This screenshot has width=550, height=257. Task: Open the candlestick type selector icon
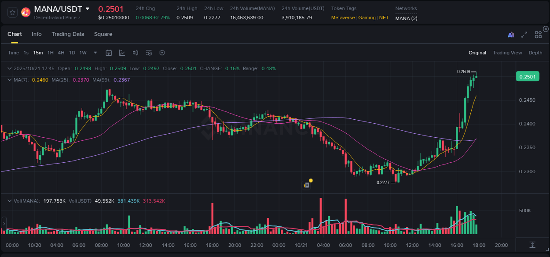135,52
